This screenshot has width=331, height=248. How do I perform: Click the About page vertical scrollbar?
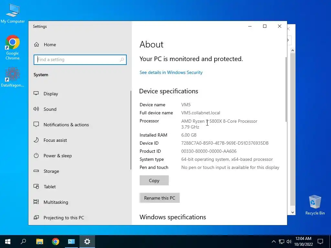[286, 89]
